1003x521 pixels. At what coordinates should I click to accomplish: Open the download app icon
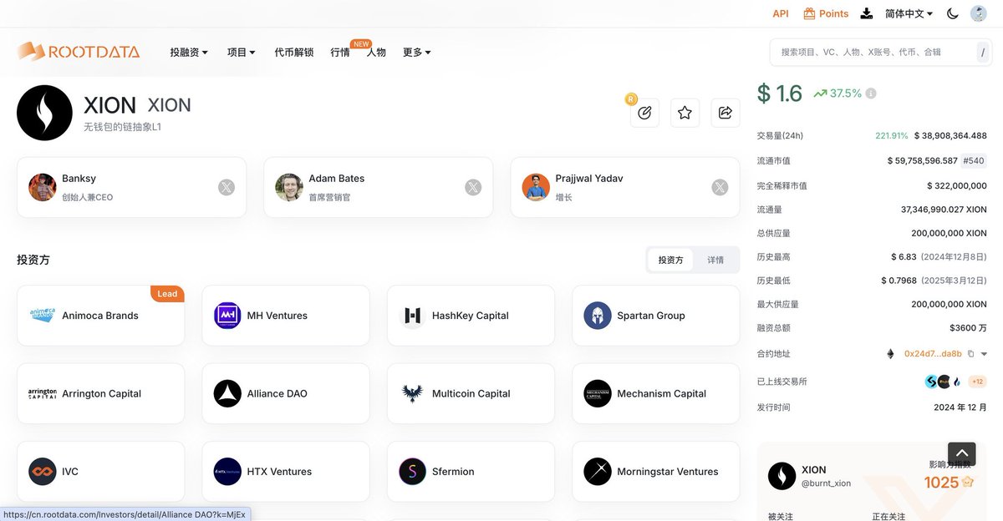pyautogui.click(x=867, y=13)
